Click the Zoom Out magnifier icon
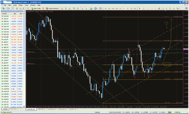This screenshot has height=114, width=189. [78, 8]
